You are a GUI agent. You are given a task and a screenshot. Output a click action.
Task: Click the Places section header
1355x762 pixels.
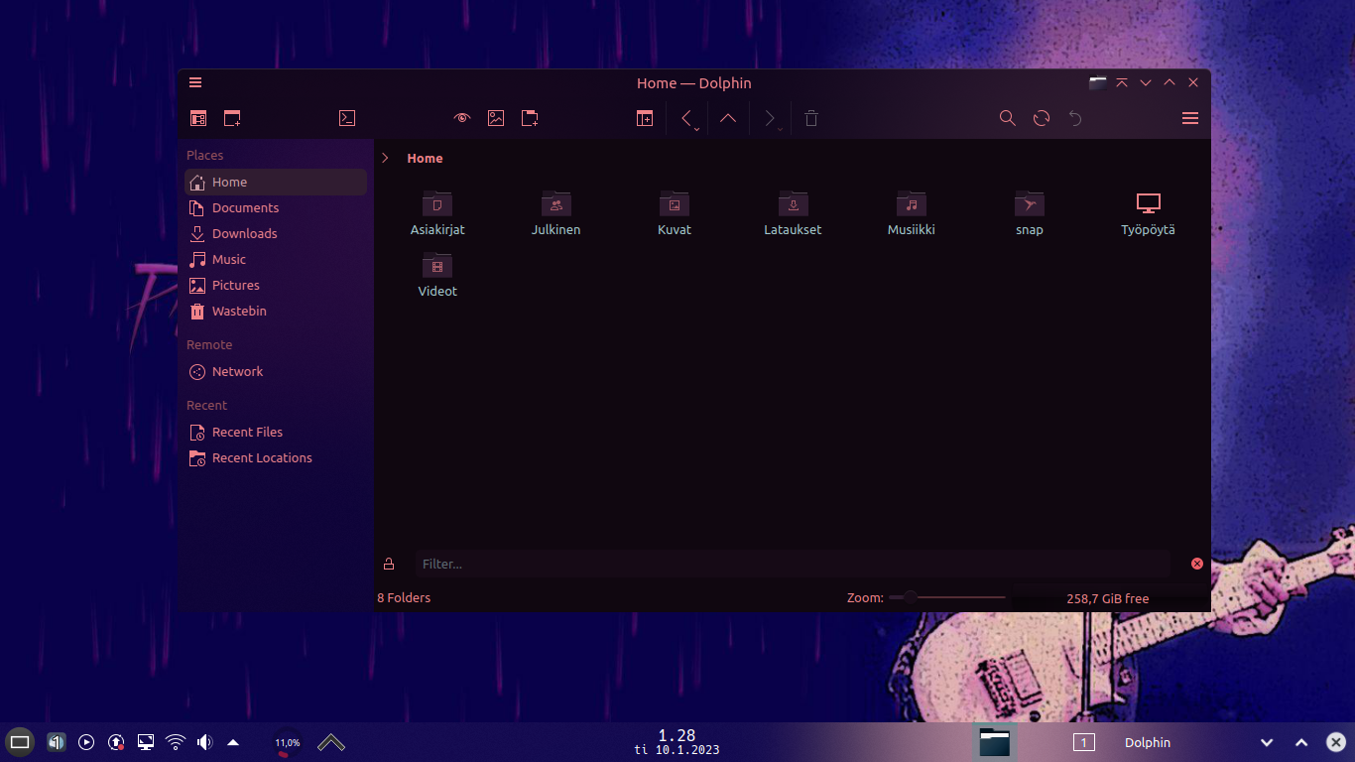205,155
